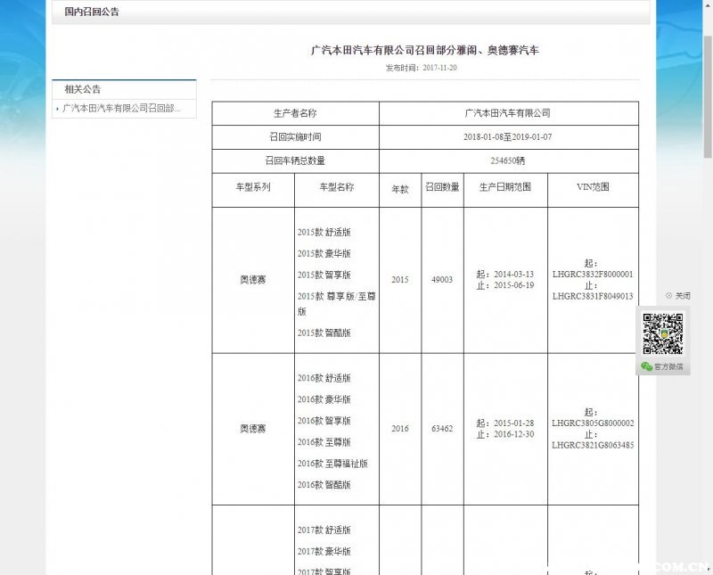Select the 2015款 智酷版 model entry
Viewport: 713px width, 575px height.
pos(324,333)
